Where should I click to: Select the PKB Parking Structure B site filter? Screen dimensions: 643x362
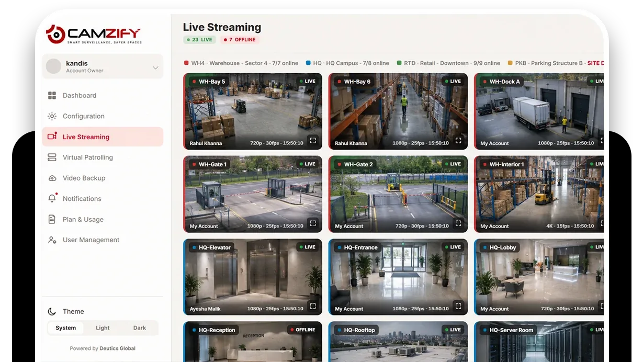pyautogui.click(x=555, y=63)
